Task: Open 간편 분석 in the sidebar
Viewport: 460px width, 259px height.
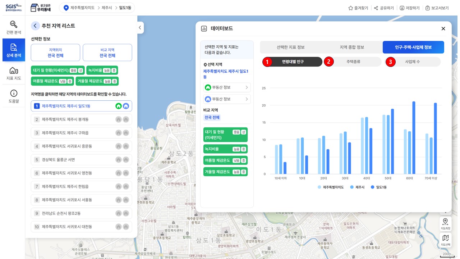Action: pos(14,27)
